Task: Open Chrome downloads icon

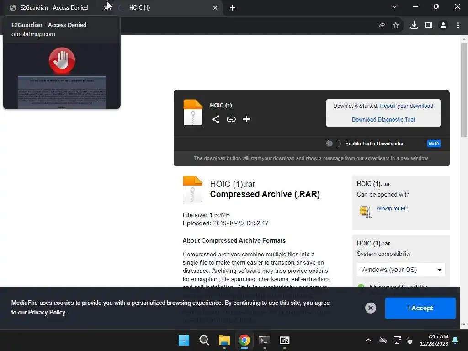Action: tap(414, 26)
